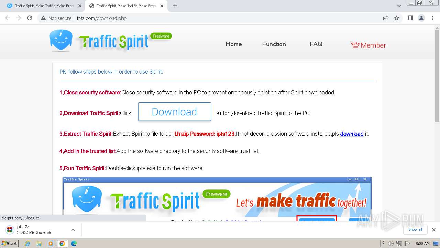Click the 'Pls follow steps below' heading
440x248 pixels.
point(111,72)
